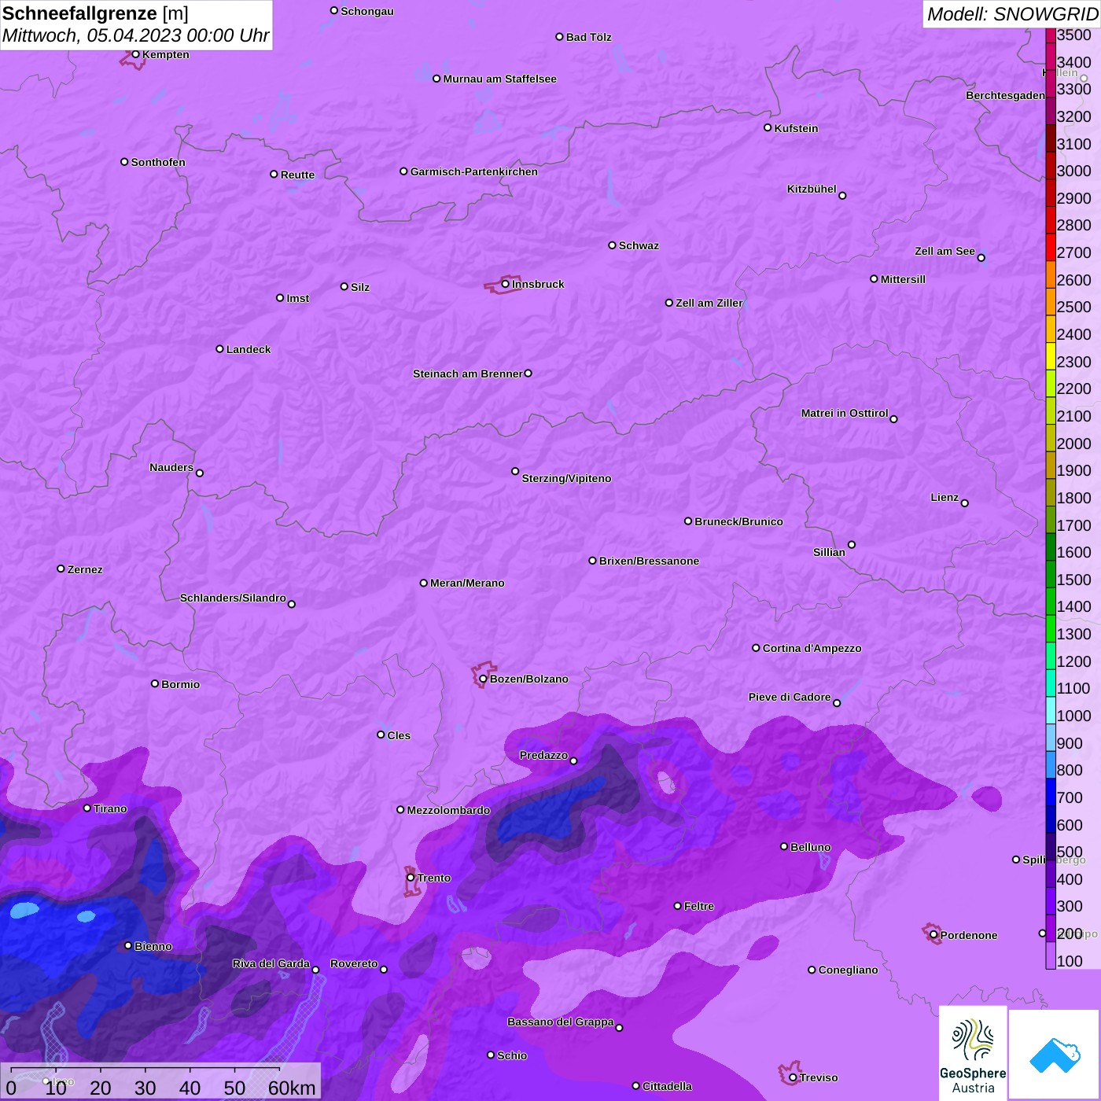Click the Pordenone city marker

coord(933,935)
